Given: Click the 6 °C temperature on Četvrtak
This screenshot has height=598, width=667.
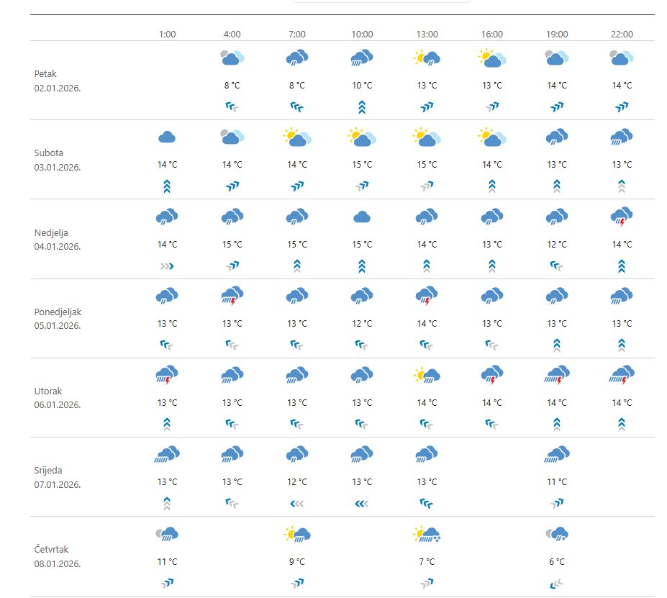Looking at the screenshot, I should click(x=556, y=561).
